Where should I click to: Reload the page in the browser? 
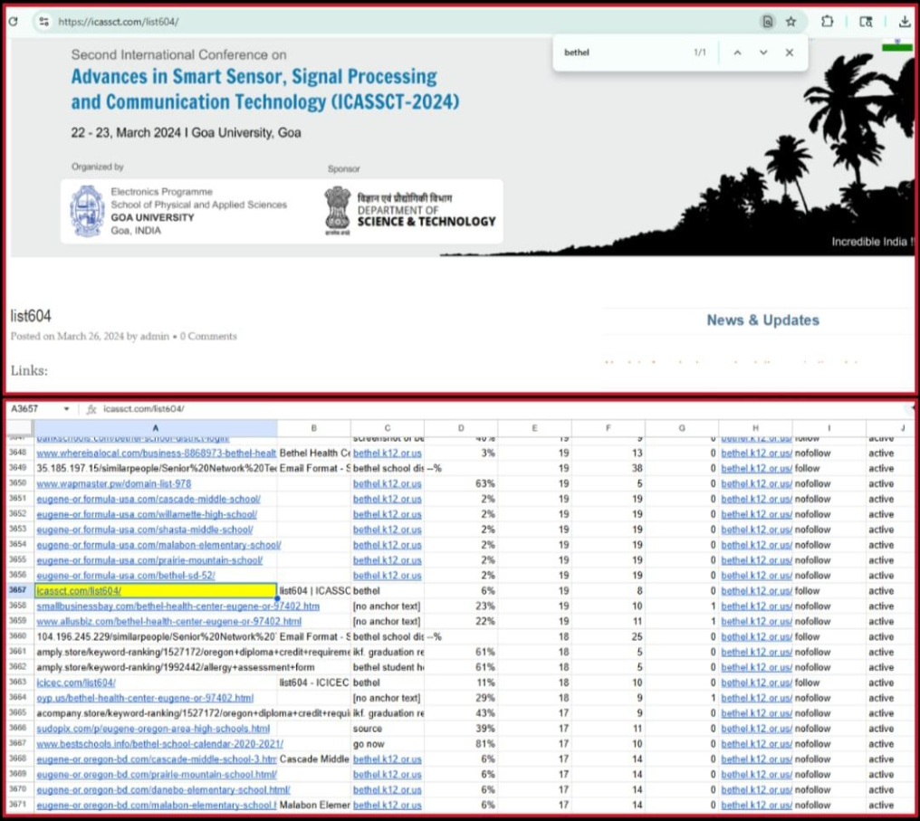(x=13, y=22)
